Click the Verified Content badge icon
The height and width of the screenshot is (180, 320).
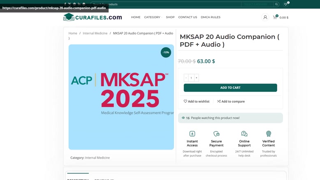[269, 134]
